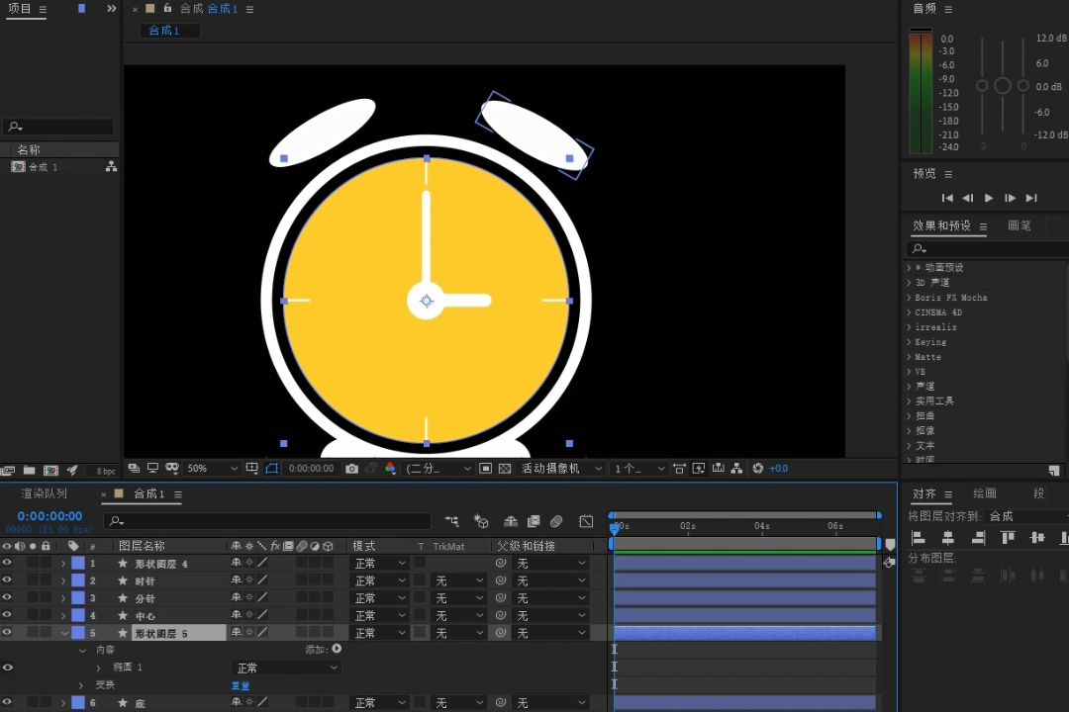Click the draft 3D icon in timeline
Screen dimensions: 1069x712
[x=481, y=521]
